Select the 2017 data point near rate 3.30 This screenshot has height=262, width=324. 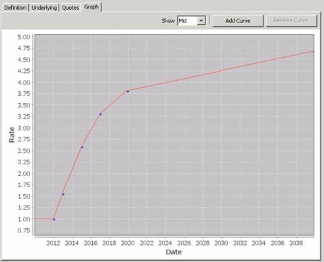click(x=101, y=114)
